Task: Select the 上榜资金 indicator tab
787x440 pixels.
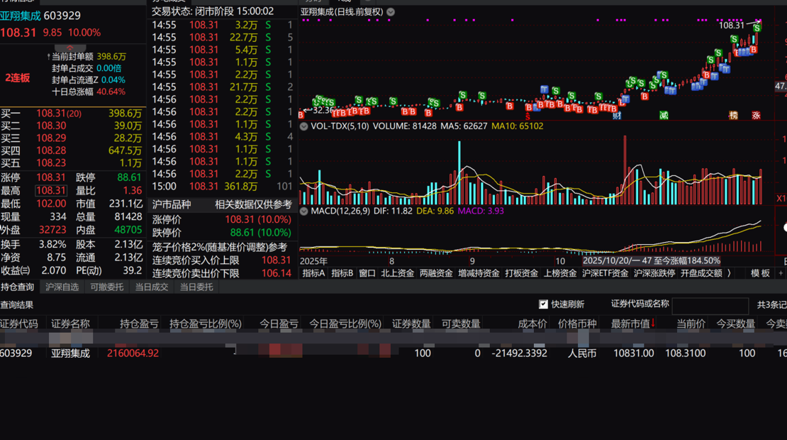Action: tap(560, 273)
